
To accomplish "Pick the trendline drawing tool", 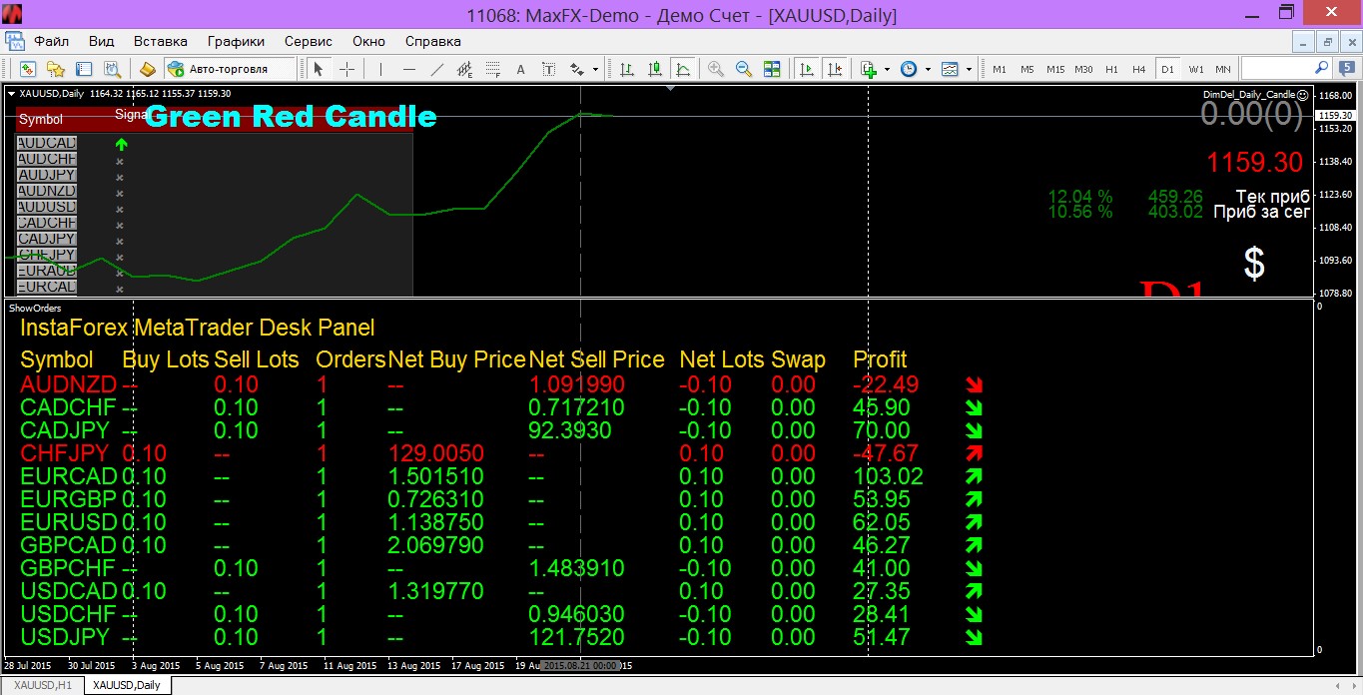I will pos(436,69).
